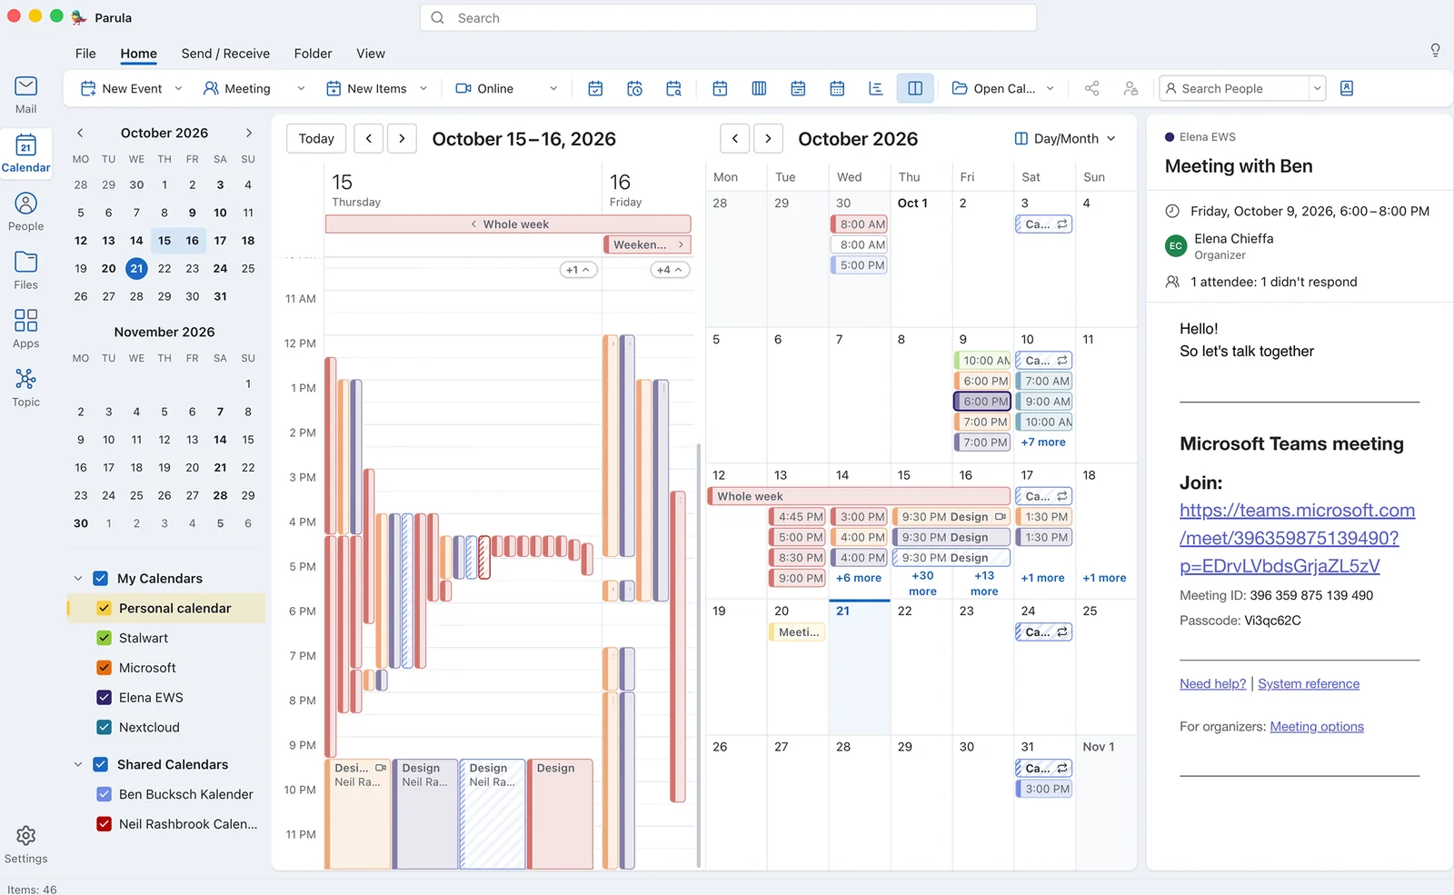Select the month grid view icon
The height and width of the screenshot is (895, 1454).
pos(837,88)
